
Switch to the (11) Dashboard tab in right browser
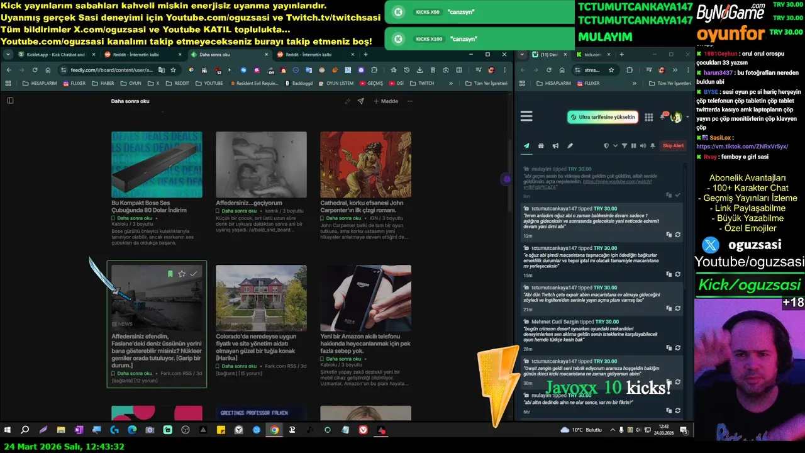pyautogui.click(x=548, y=55)
